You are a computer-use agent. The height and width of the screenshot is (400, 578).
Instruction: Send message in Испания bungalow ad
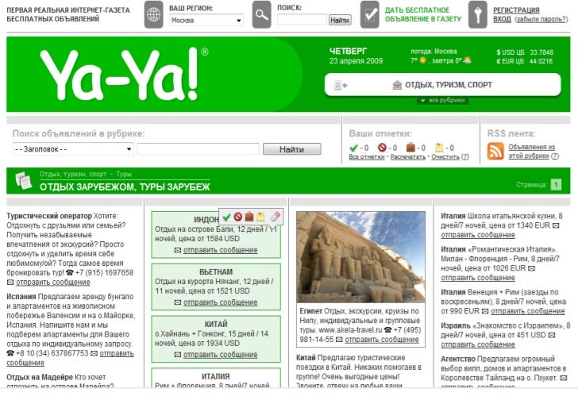pos(117,354)
